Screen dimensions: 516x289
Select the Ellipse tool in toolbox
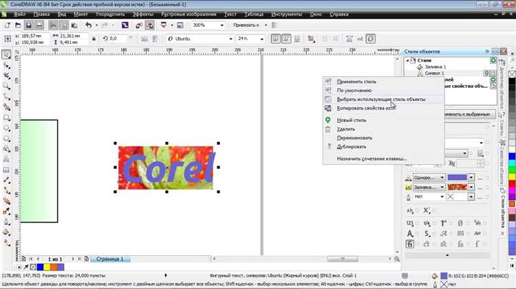click(6, 128)
